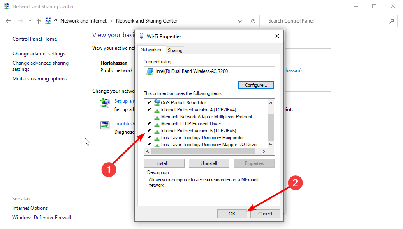
Task: Select the Intel Dual Band Wireless-AC adapter field
Action: (x=209, y=72)
